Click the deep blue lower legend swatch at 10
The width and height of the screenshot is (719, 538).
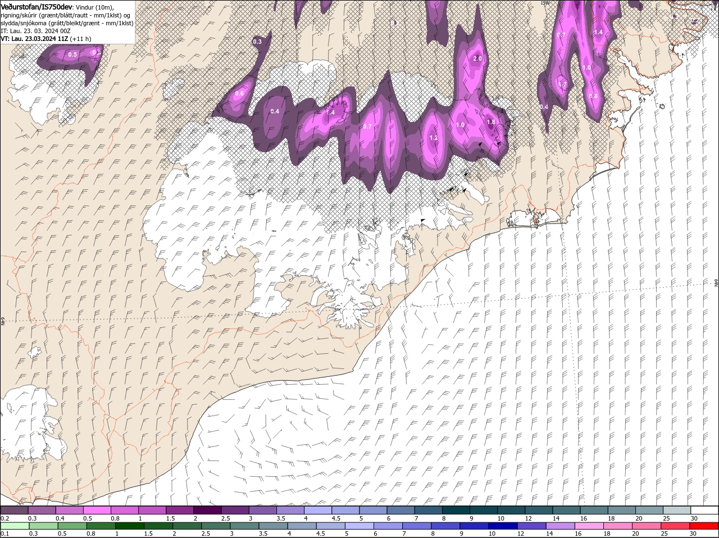click(x=503, y=526)
